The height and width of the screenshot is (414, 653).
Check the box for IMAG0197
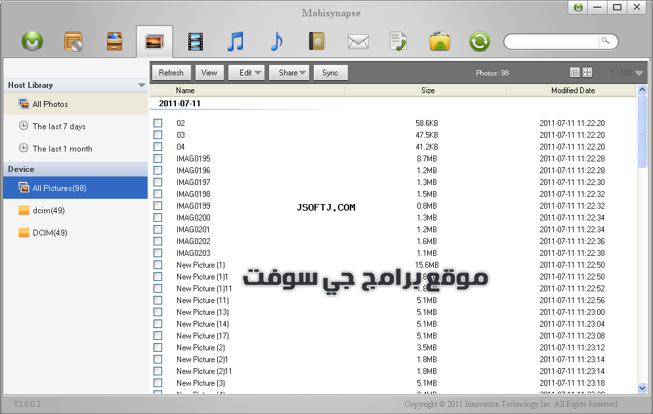pos(158,182)
